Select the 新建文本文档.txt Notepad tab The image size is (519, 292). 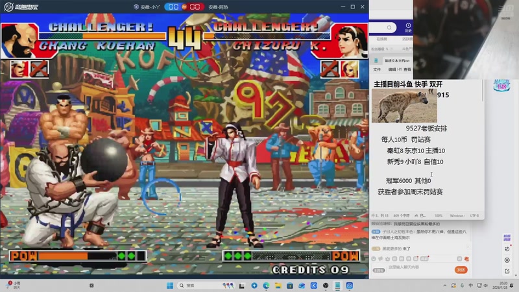coord(397,61)
